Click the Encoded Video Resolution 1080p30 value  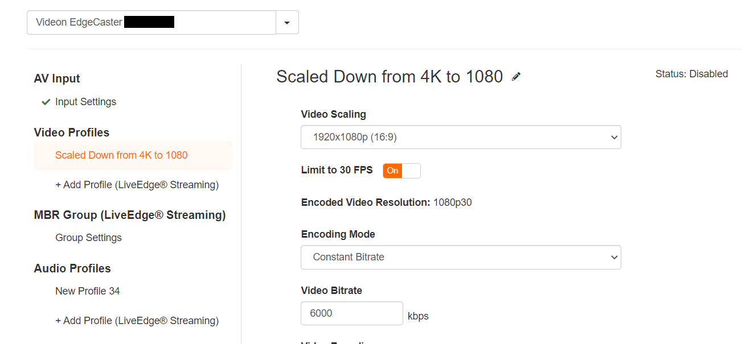click(453, 202)
